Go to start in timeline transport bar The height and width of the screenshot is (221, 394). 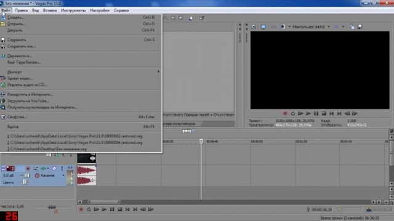click(127, 209)
